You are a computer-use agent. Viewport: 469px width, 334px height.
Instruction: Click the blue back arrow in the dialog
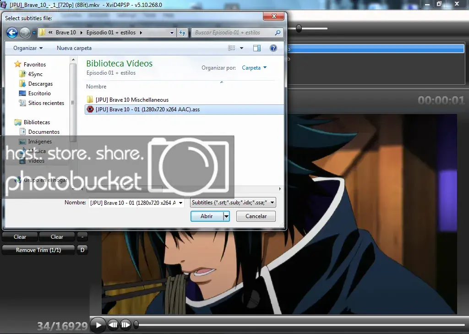pos(12,33)
